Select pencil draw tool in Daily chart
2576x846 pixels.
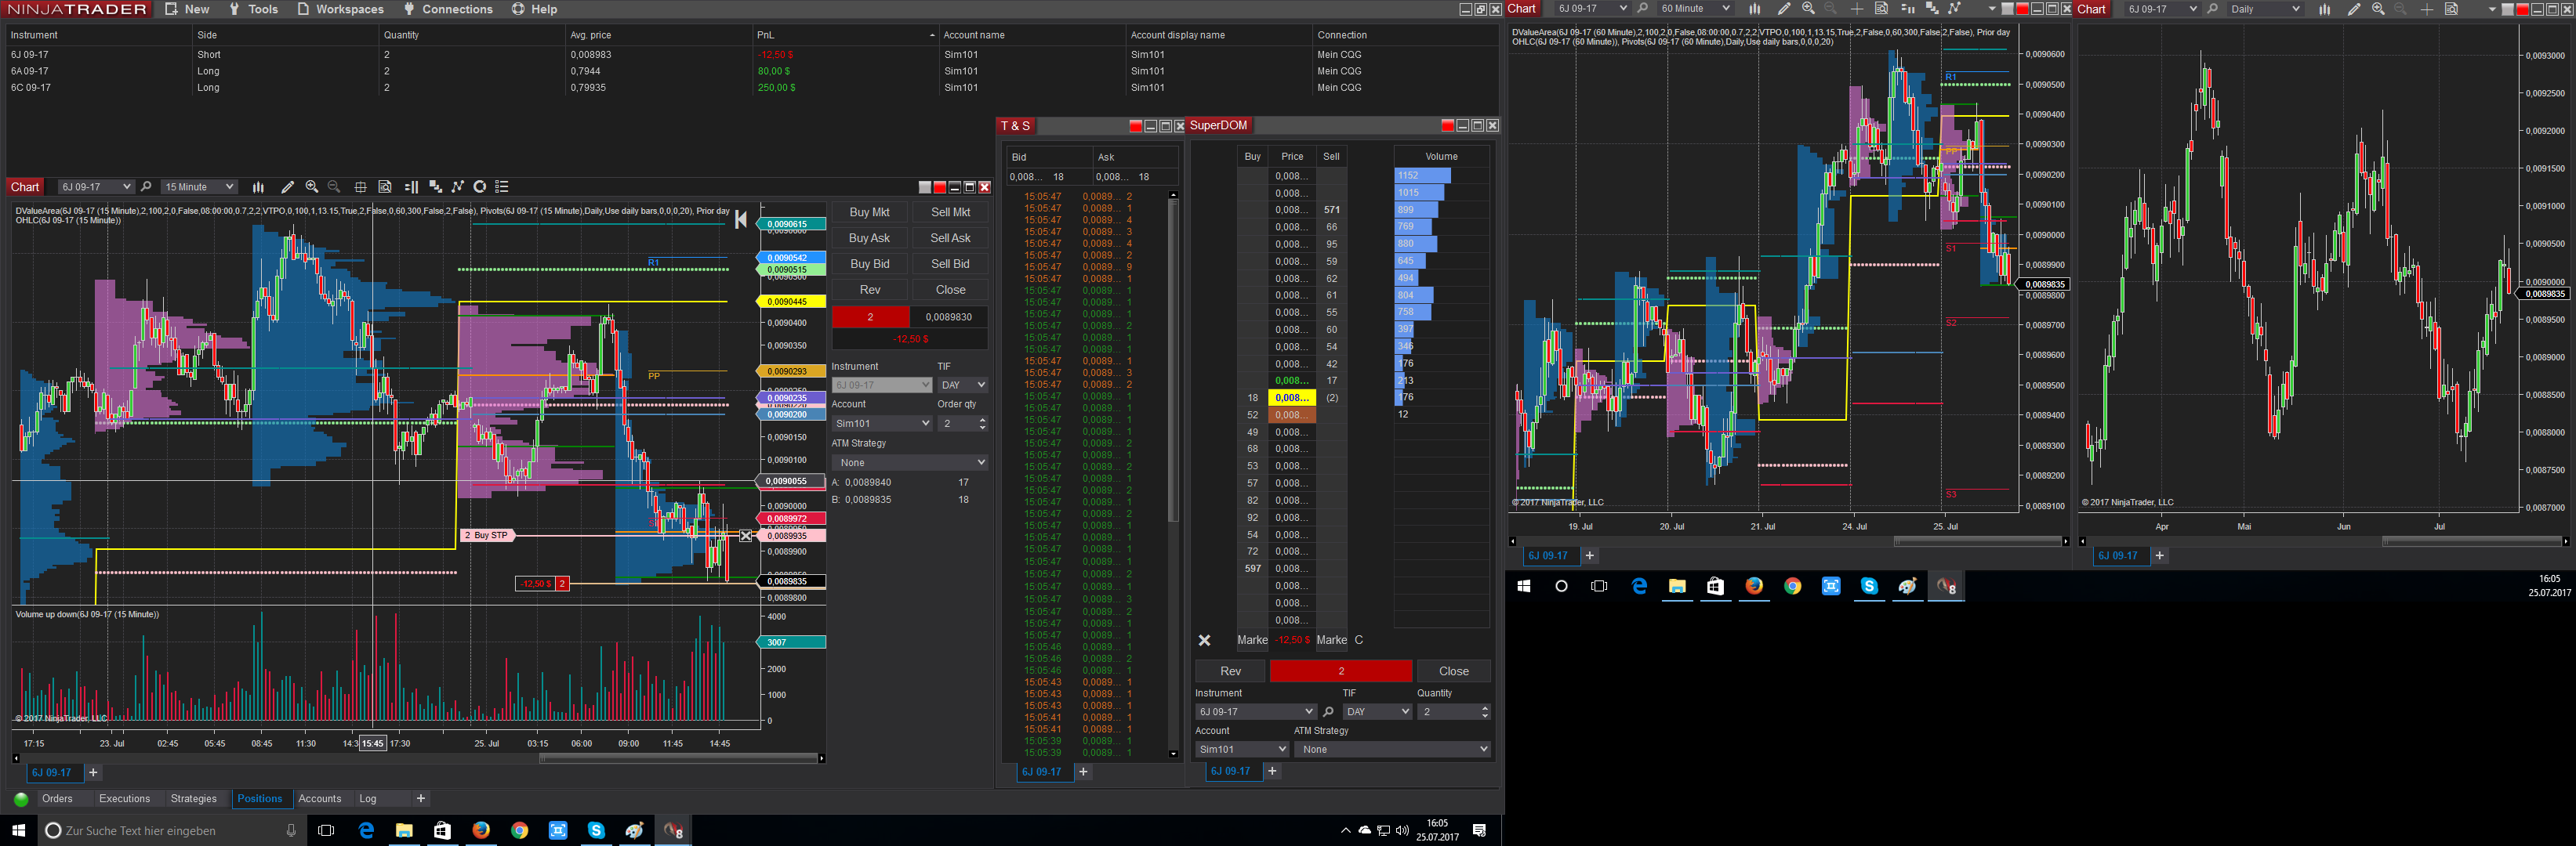[2354, 9]
